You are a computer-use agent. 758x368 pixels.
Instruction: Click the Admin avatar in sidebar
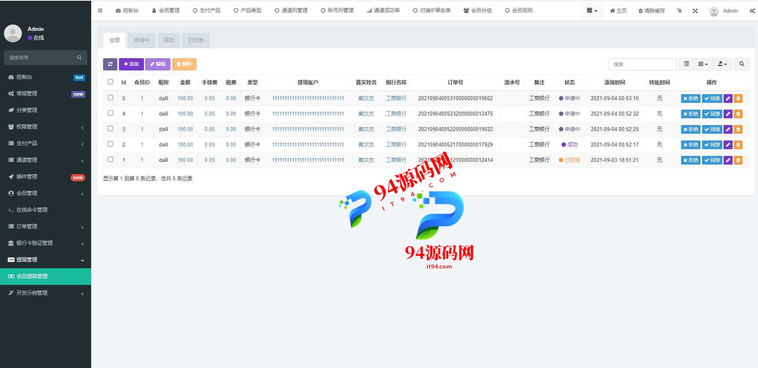point(13,33)
